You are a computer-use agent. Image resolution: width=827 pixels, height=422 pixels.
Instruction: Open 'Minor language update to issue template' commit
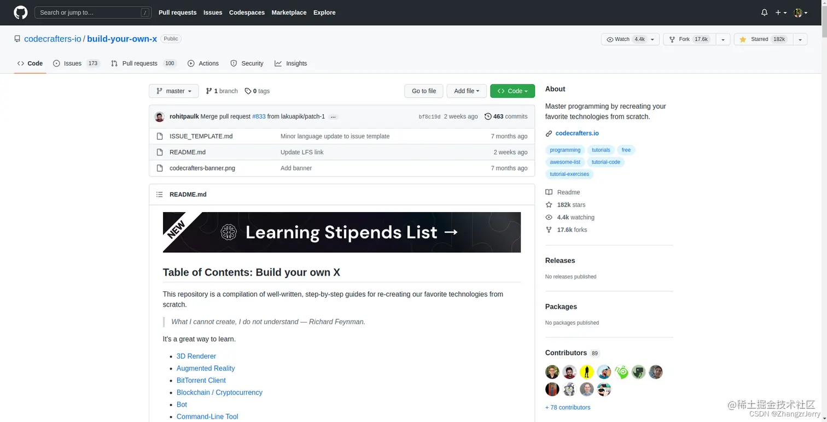[335, 136]
